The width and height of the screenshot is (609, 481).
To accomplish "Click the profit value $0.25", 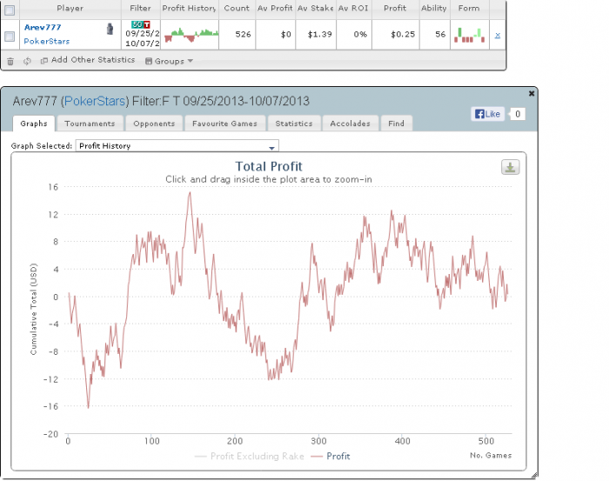I will tap(403, 34).
